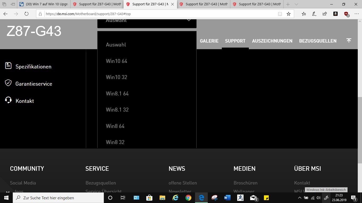Open the AUSZEICHNUNGEN tab
Screen dimensions: 362x203
[x=272, y=41]
